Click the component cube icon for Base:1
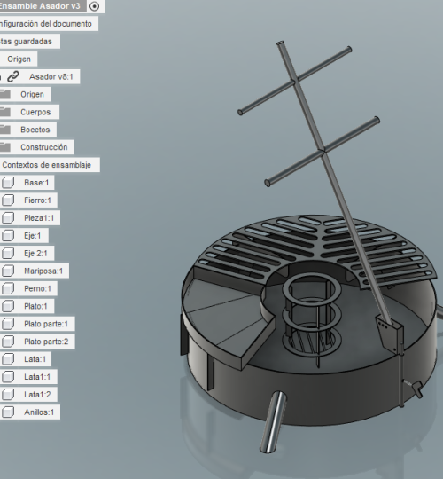 [x=8, y=183]
